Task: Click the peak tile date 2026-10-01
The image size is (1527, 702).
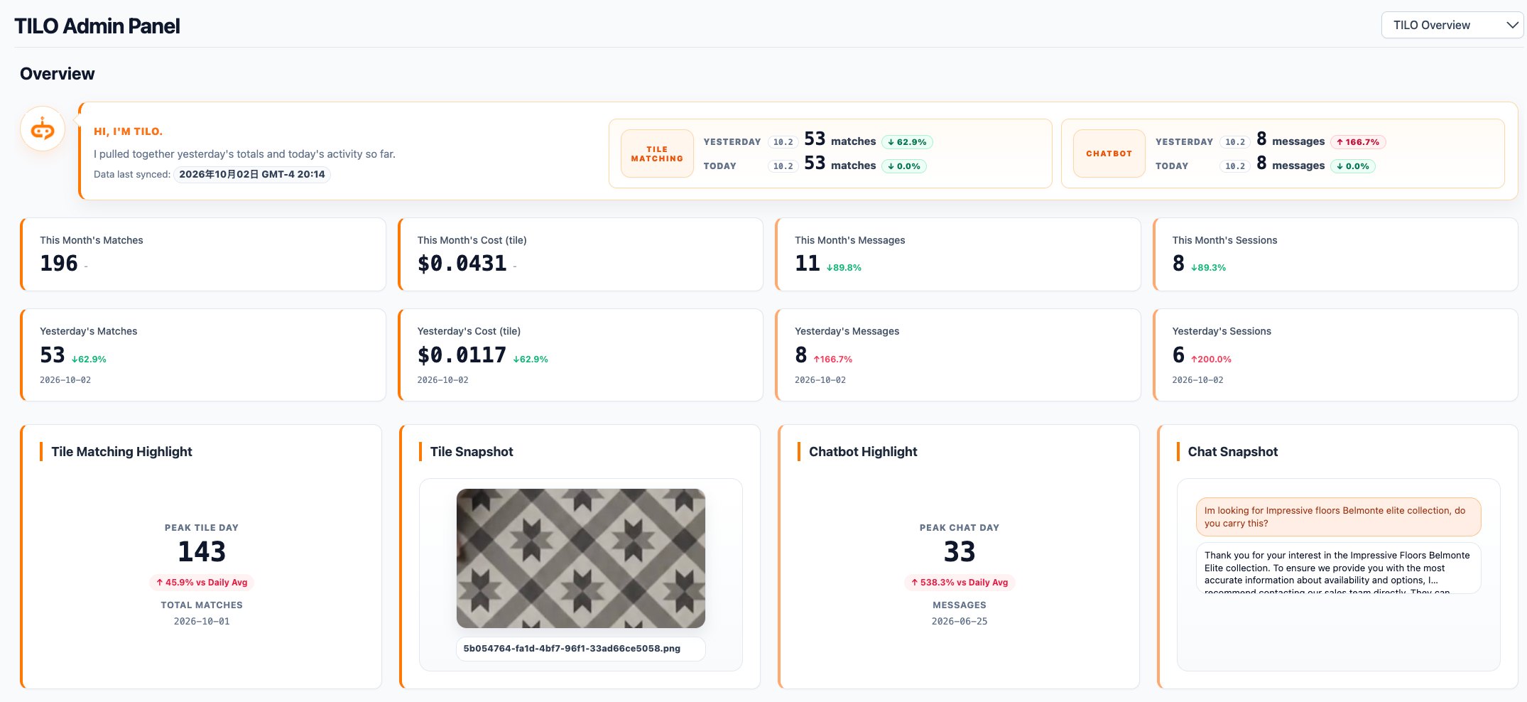Action: tap(202, 622)
